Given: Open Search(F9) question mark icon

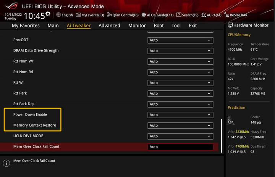Looking at the screenshot, I should [179, 15].
